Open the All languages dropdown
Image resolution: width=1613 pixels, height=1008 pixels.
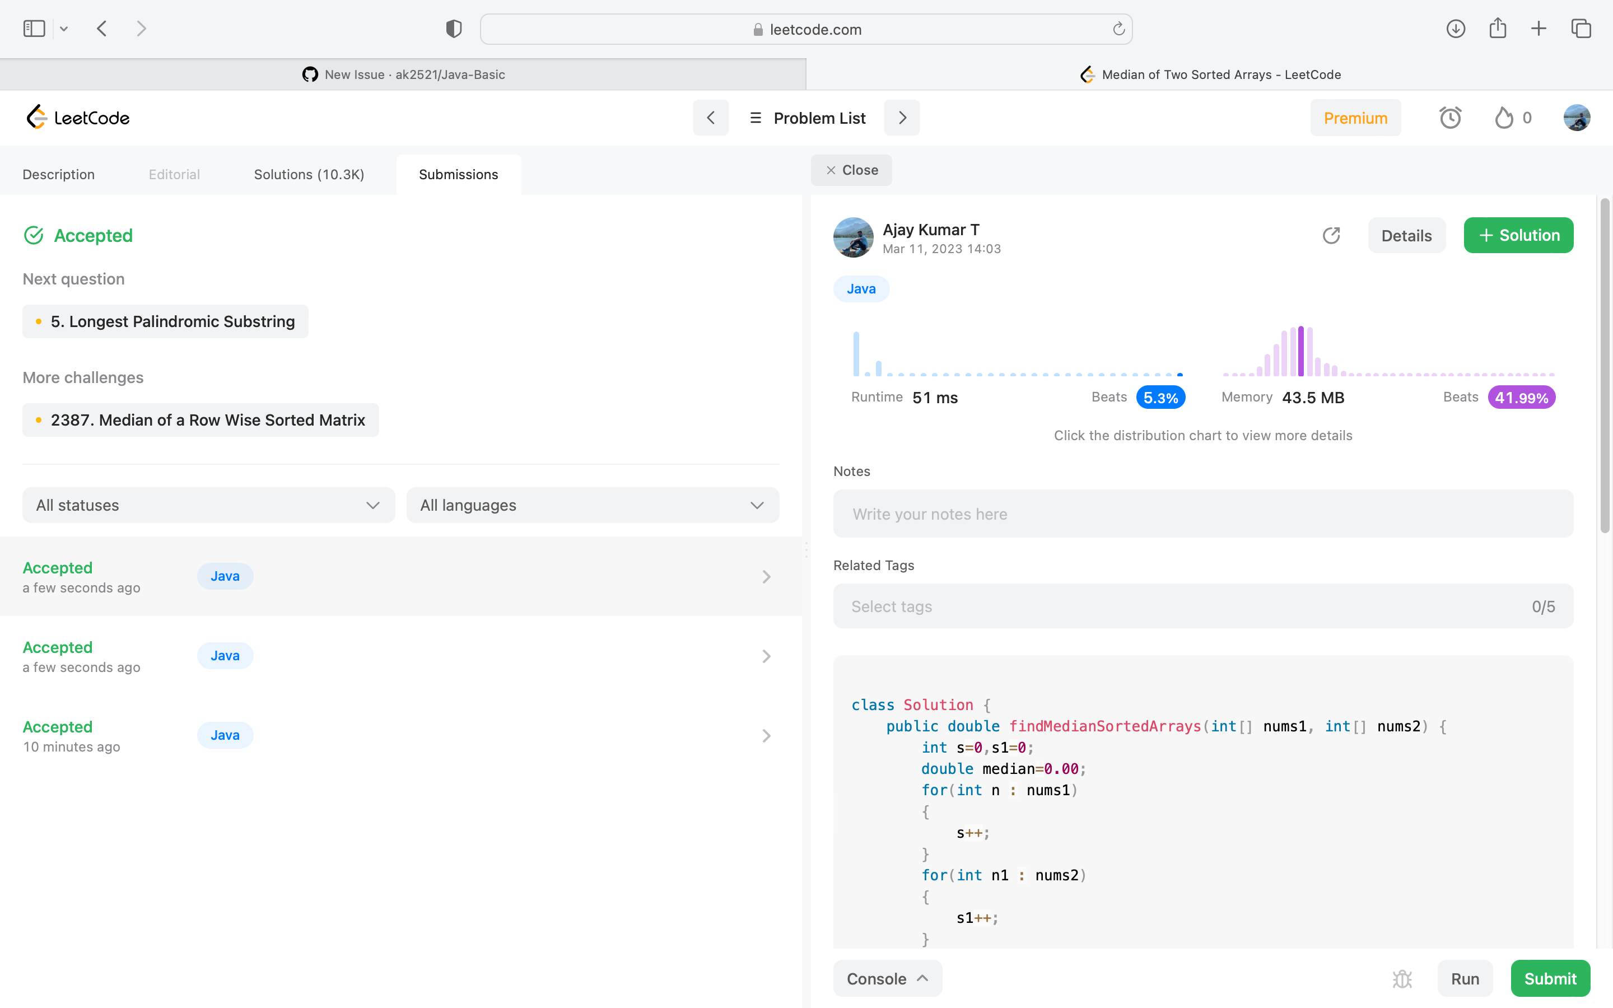click(592, 505)
